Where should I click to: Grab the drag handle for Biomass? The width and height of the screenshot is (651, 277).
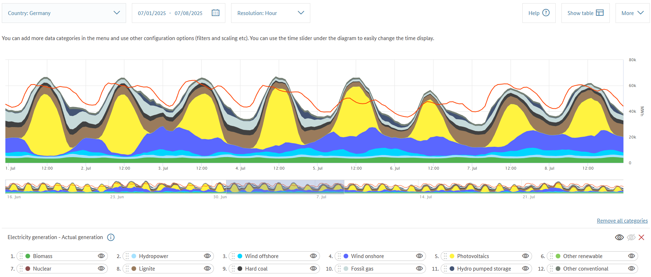(21, 256)
